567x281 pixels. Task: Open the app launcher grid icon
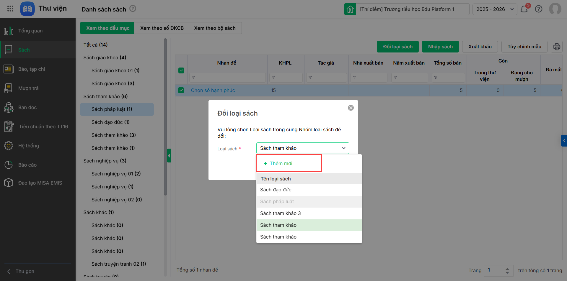10,9
